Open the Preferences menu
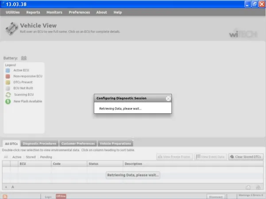 pyautogui.click(x=79, y=12)
